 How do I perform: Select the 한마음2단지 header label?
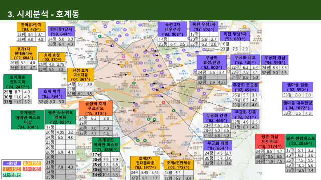(31, 27)
